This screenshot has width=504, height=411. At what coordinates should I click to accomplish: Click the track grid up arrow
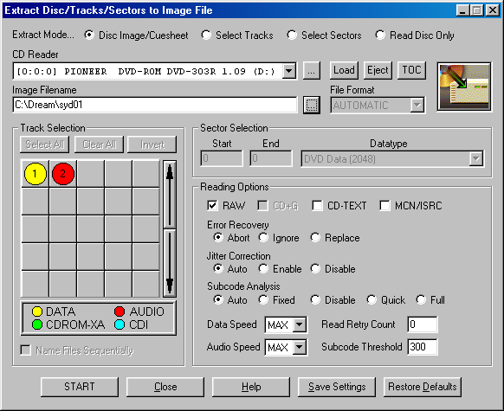click(170, 195)
